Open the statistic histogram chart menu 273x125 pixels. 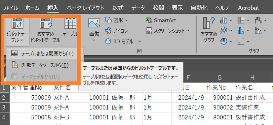tap(243, 31)
